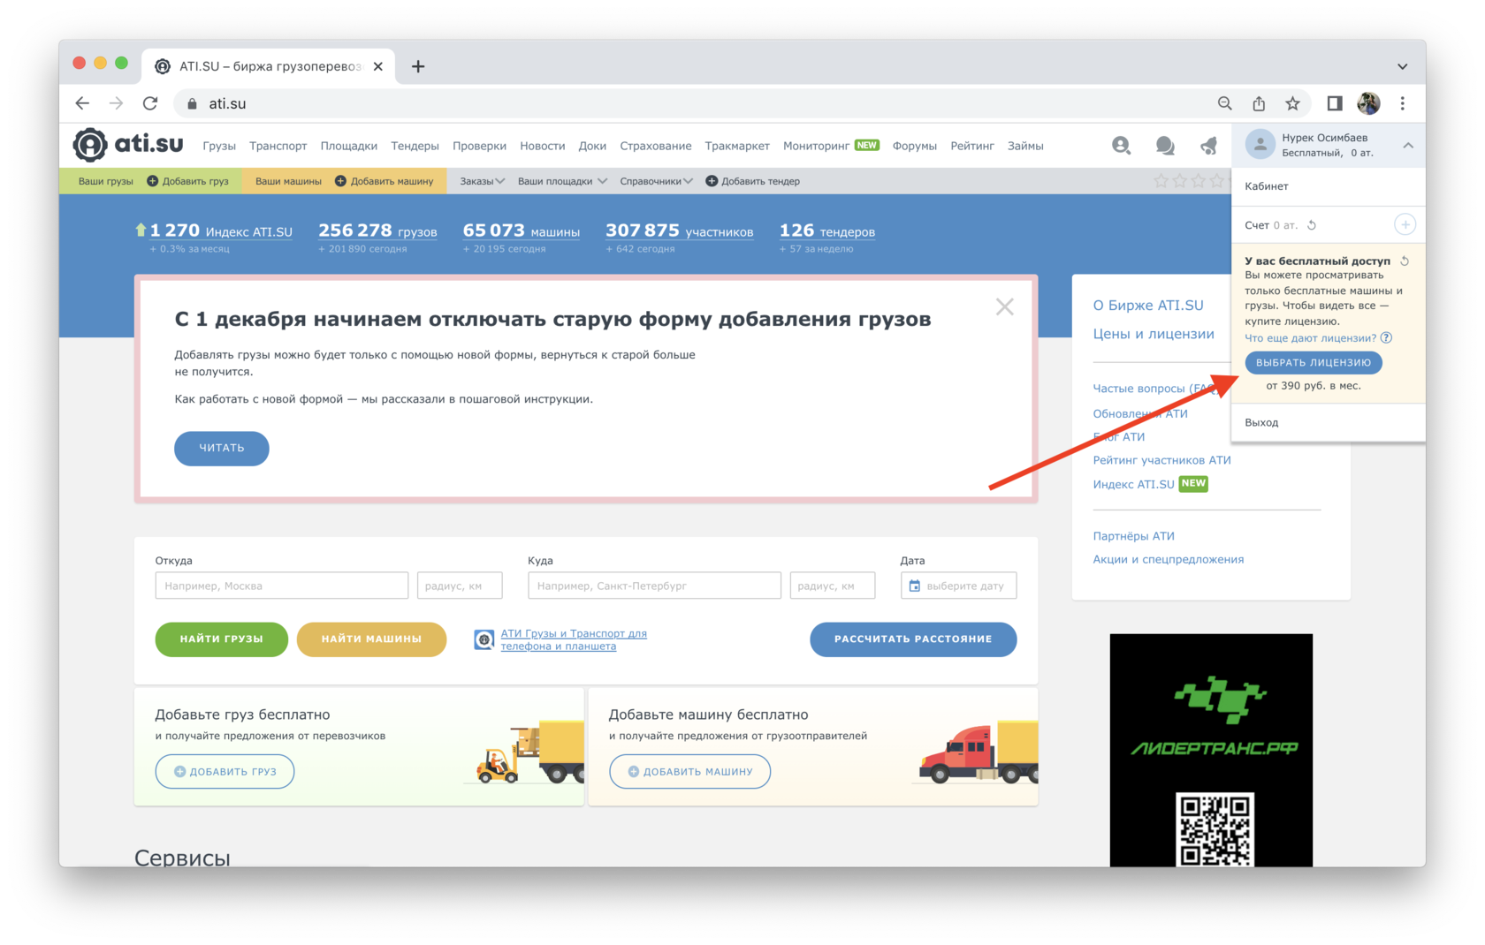1485x945 pixels.
Task: Open the Страхование menu
Action: pyautogui.click(x=655, y=146)
